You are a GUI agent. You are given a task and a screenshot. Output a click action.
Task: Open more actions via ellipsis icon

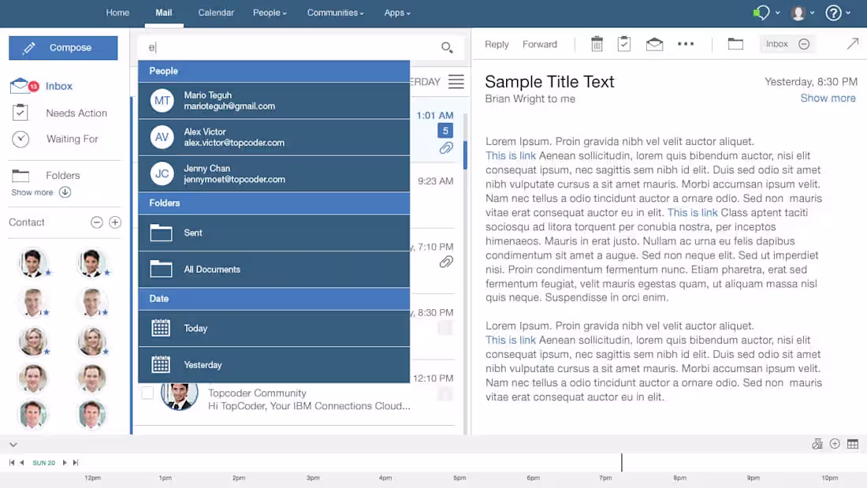tap(685, 44)
